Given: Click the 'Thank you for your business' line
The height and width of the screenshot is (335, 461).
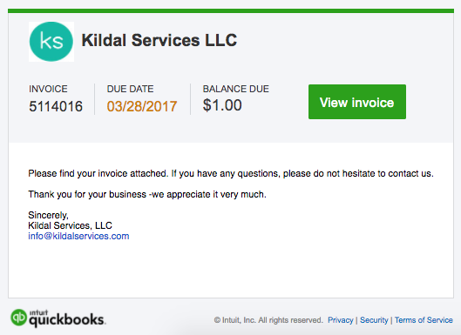Looking at the screenshot, I should pyautogui.click(x=147, y=194).
